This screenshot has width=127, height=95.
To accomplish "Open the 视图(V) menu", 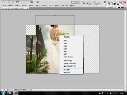I will 58,6.
